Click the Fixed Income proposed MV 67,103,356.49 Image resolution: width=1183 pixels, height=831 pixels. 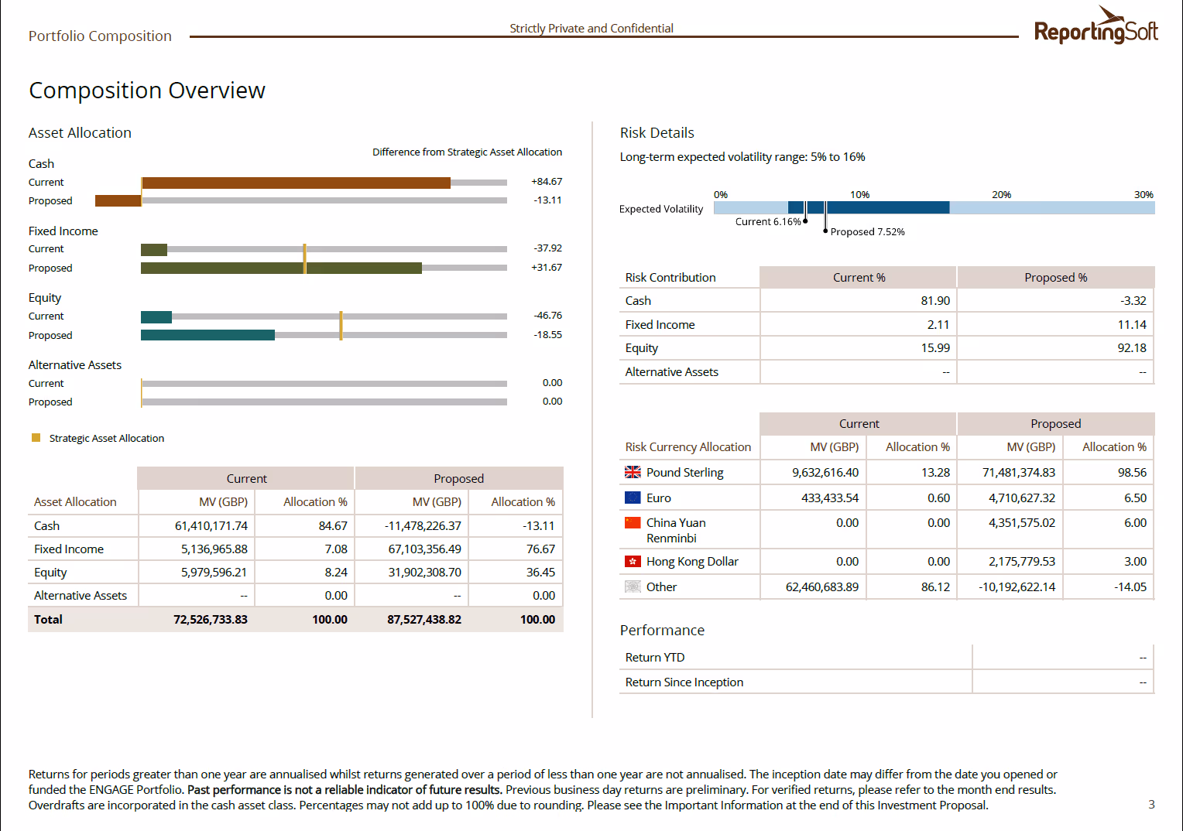425,549
